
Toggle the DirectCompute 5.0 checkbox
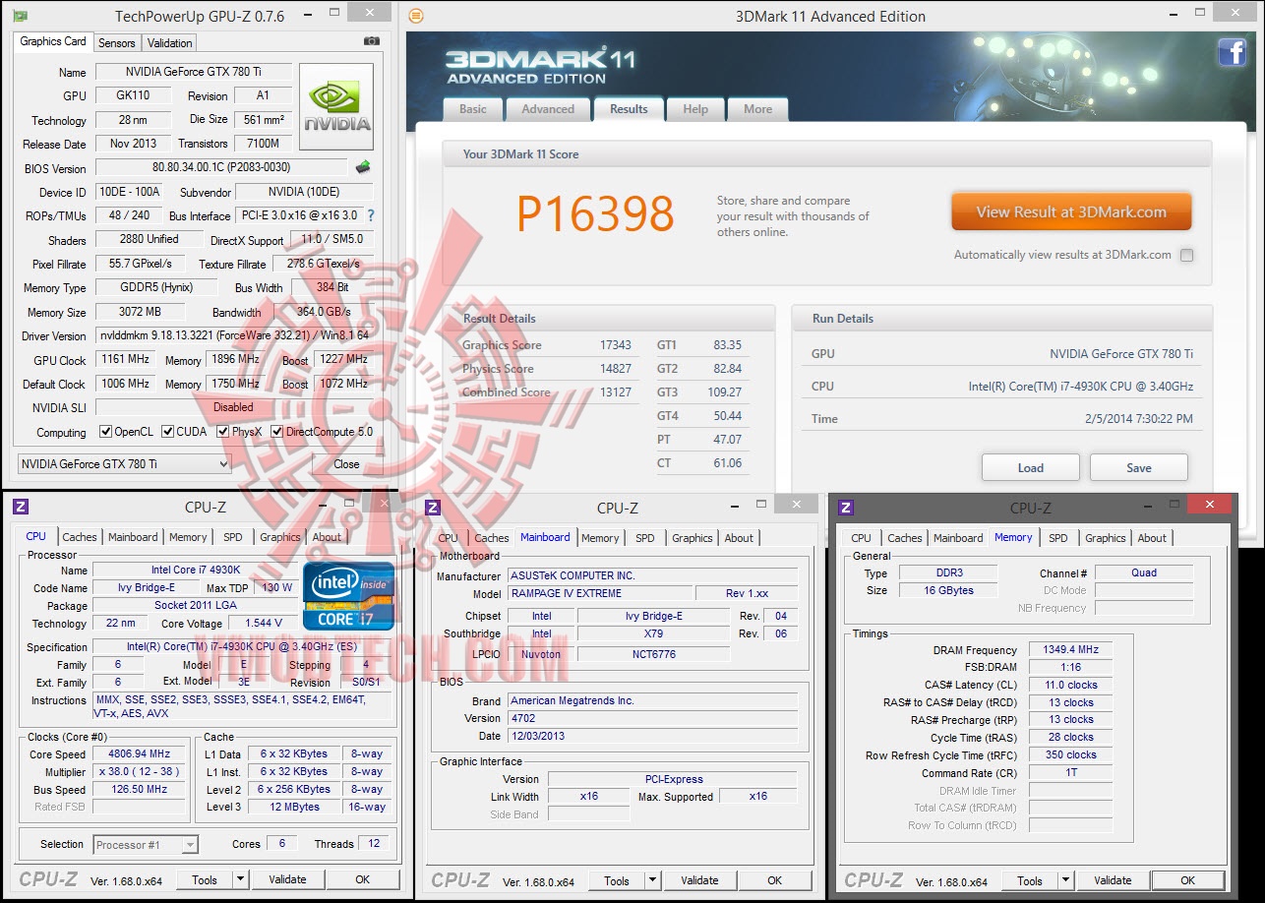pos(277,432)
